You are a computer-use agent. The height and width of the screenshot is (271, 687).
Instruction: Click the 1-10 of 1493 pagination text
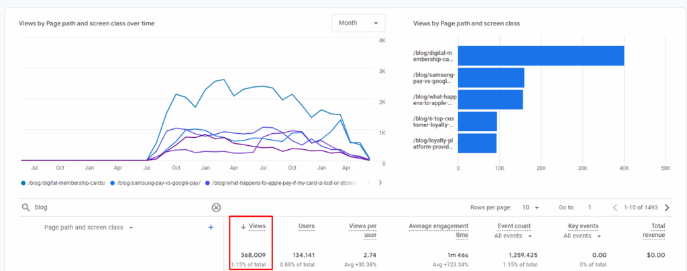click(x=642, y=207)
